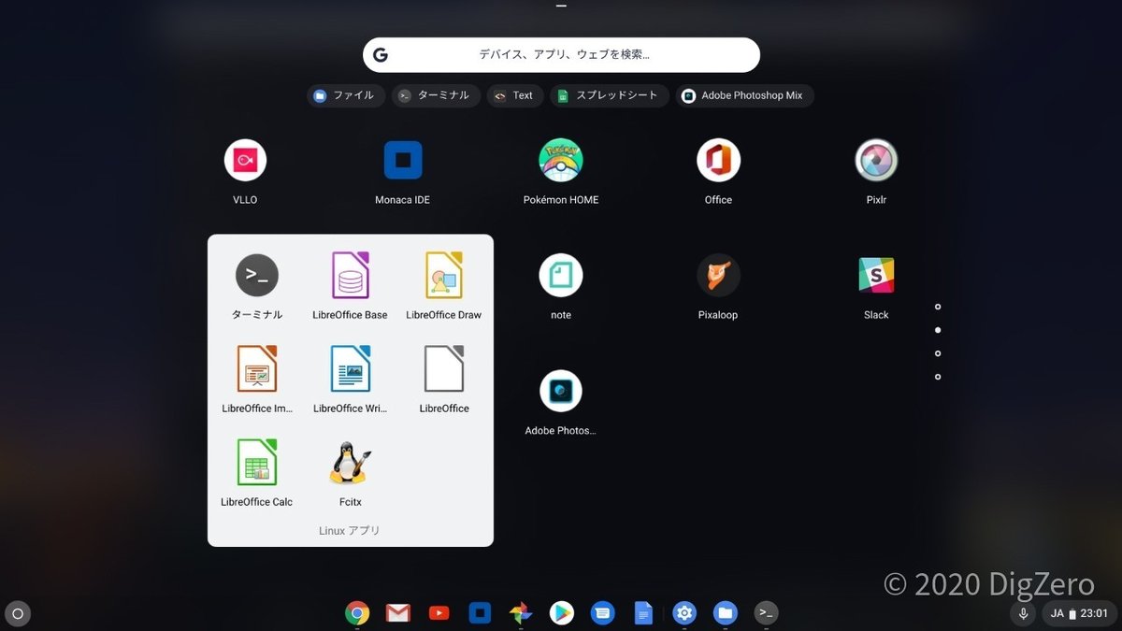This screenshot has height=631, width=1122.
Task: Launch Monaca IDE from the app grid
Action: pos(403,161)
